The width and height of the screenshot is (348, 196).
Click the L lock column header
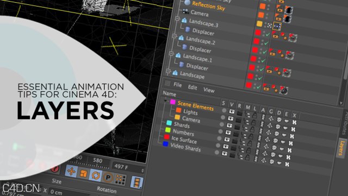coord(255,109)
